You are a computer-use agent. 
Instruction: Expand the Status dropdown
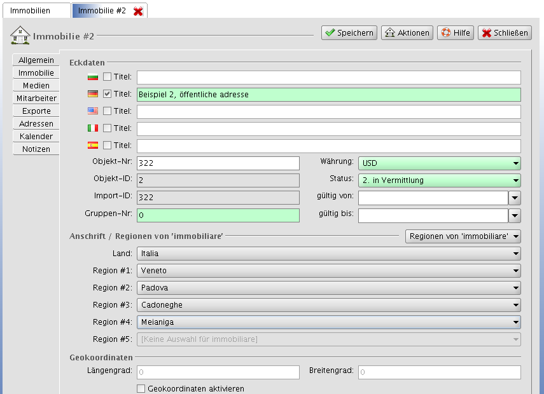coord(439,180)
